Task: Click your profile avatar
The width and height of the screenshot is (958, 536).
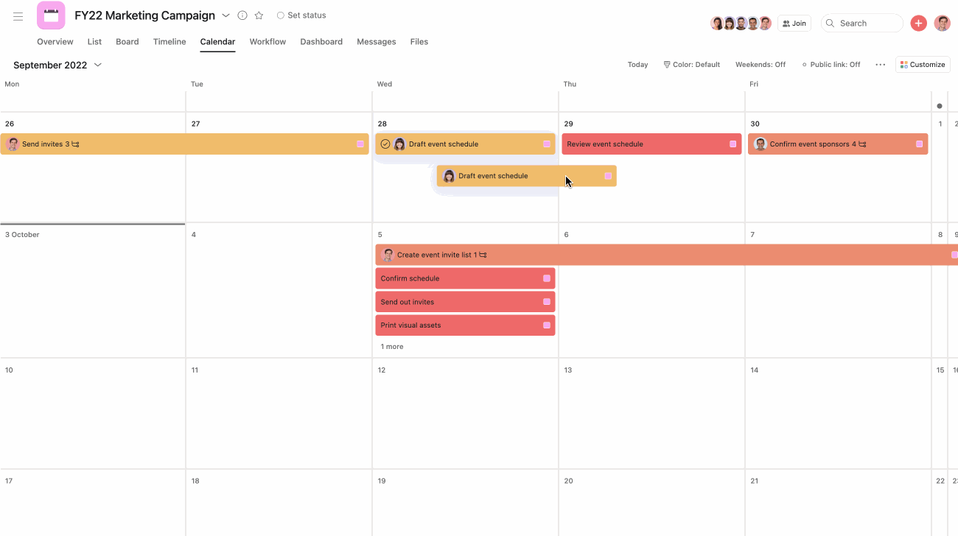Action: (943, 23)
